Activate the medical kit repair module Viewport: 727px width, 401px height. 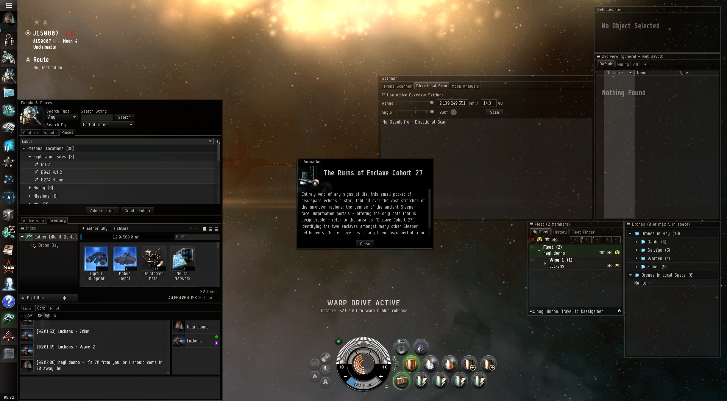pyautogui.click(x=402, y=381)
